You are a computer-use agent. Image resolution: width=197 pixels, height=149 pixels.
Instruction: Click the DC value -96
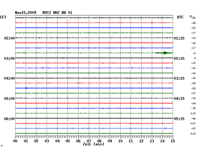tap(193, 119)
